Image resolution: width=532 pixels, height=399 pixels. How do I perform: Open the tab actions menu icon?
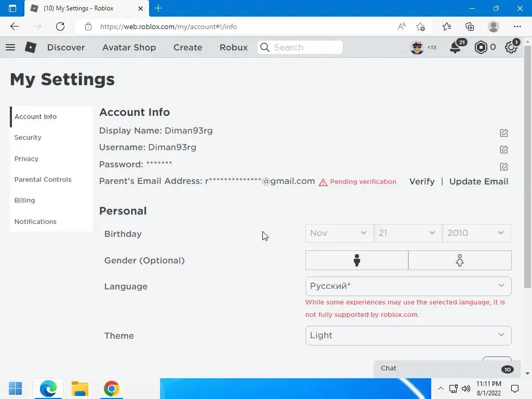[12, 8]
